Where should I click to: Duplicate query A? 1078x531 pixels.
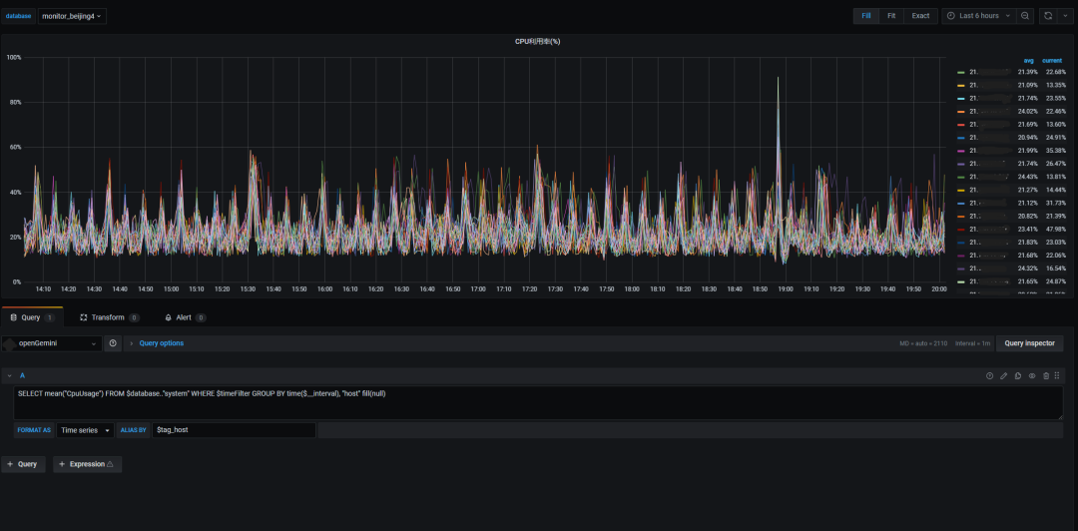click(1017, 375)
